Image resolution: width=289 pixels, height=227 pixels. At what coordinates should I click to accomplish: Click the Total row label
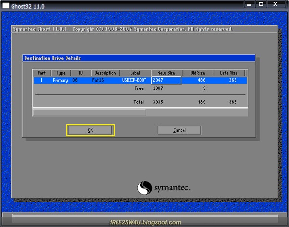pyautogui.click(x=139, y=102)
